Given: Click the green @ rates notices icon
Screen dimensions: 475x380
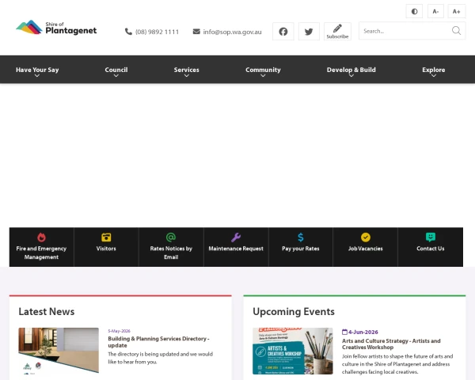Looking at the screenshot, I should pyautogui.click(x=171, y=237).
